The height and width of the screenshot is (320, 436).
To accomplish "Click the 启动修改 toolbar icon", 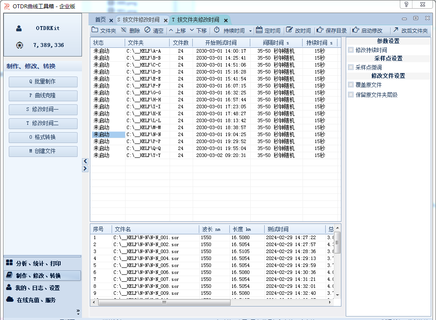I will [x=355, y=30].
